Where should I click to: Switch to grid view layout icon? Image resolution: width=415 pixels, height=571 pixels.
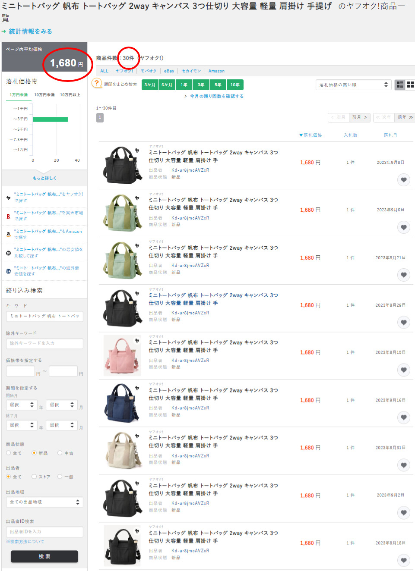point(410,85)
